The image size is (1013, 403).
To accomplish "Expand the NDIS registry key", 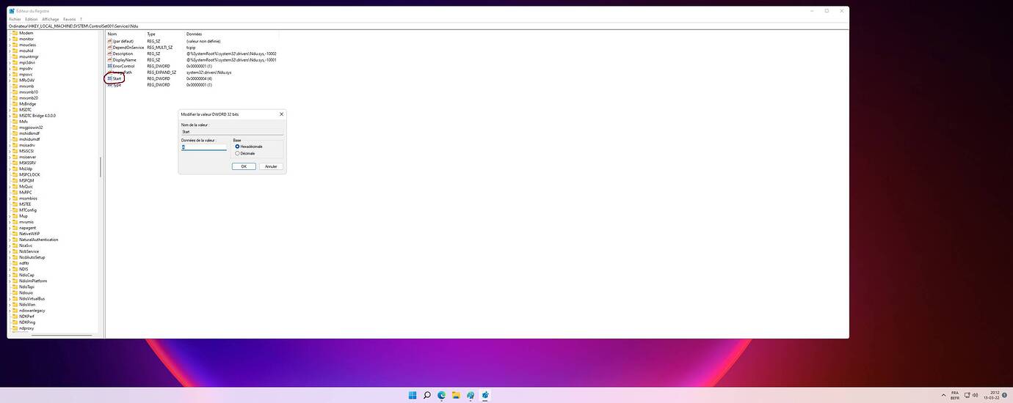I will (10, 269).
